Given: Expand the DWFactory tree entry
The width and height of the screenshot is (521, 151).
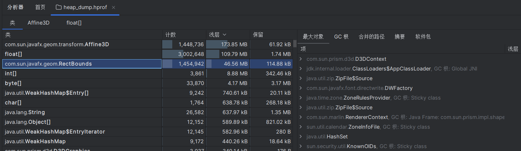Looking at the screenshot, I should pyautogui.click(x=301, y=88).
